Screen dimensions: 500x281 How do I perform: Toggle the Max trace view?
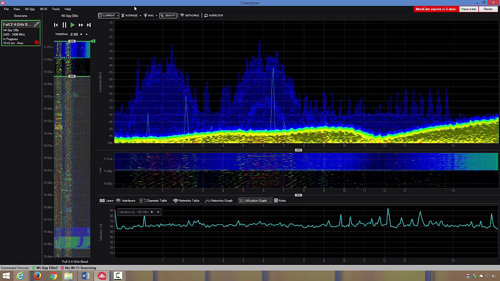click(x=149, y=16)
